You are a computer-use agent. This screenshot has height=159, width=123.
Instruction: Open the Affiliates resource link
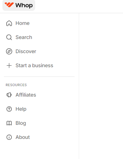[x=26, y=95]
